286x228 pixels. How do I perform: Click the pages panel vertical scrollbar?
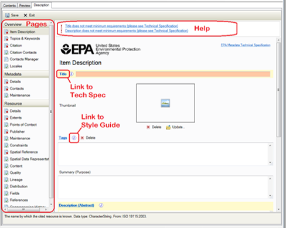coord(51,111)
